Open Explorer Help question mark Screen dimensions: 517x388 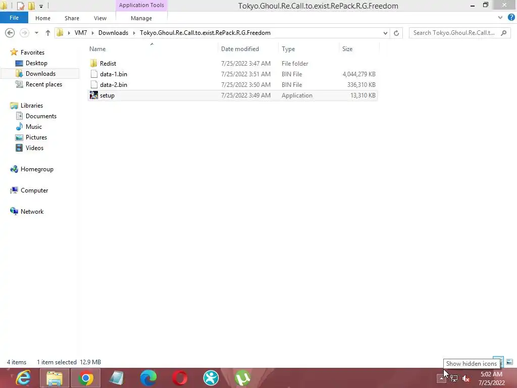511,18
